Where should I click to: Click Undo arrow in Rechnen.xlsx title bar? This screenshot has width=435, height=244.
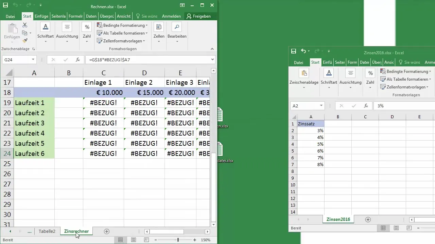(x=15, y=5)
